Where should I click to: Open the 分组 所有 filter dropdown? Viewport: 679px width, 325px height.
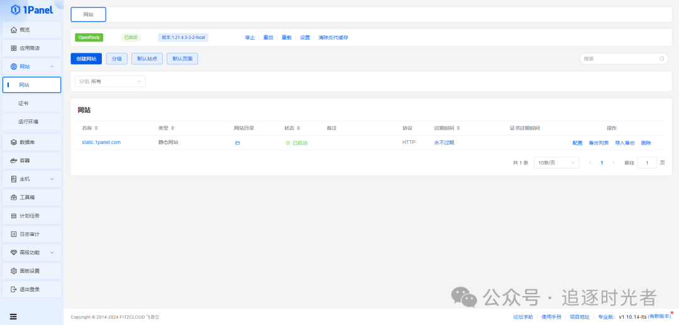click(110, 81)
